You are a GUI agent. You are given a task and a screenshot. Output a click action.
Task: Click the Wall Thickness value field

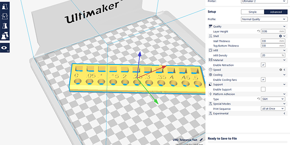pos(273,41)
